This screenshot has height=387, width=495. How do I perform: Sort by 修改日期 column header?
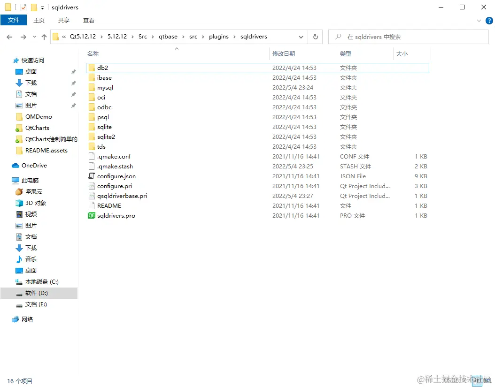(x=284, y=53)
